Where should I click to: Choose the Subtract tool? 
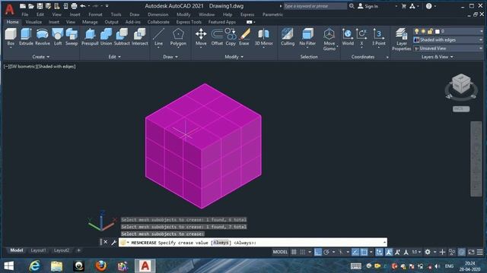[x=122, y=37]
